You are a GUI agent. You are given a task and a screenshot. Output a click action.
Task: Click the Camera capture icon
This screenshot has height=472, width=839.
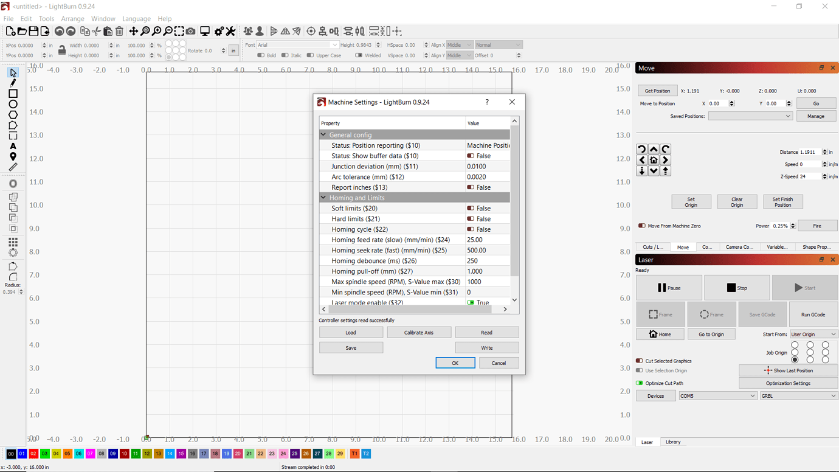pyautogui.click(x=191, y=31)
